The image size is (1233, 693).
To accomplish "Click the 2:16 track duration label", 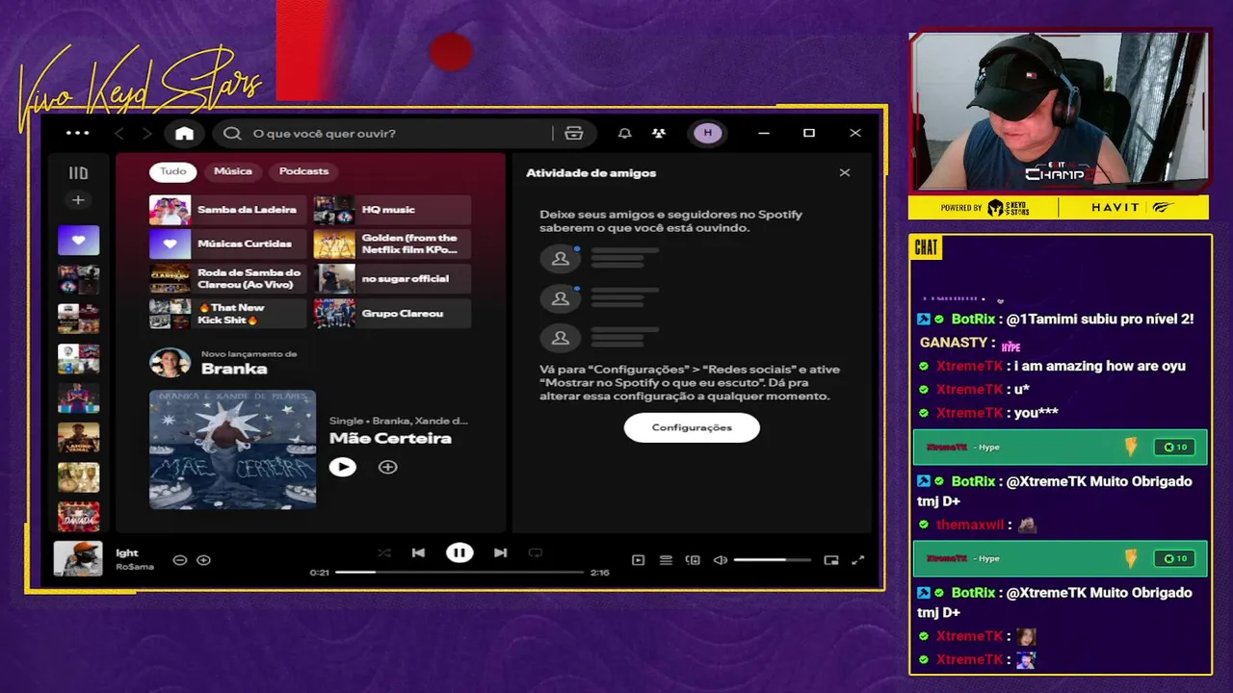I will pos(599,573).
